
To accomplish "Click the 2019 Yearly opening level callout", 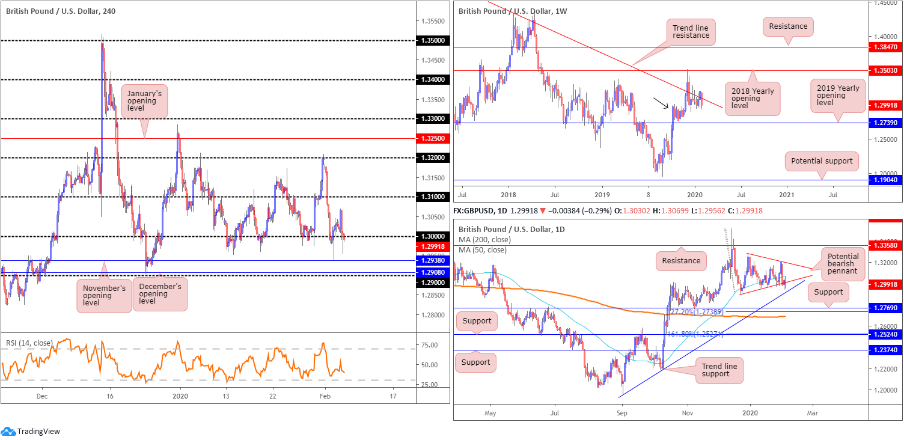I will coord(838,96).
